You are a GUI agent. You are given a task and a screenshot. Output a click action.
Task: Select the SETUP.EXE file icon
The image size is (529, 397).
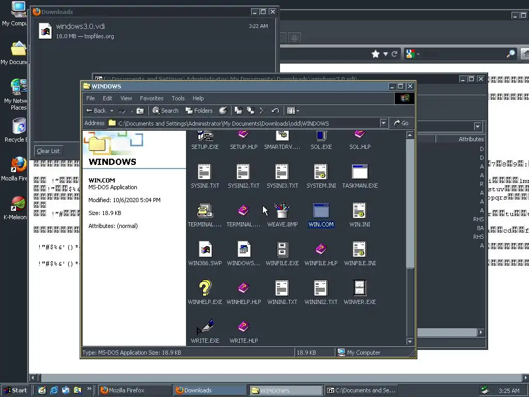(x=205, y=141)
